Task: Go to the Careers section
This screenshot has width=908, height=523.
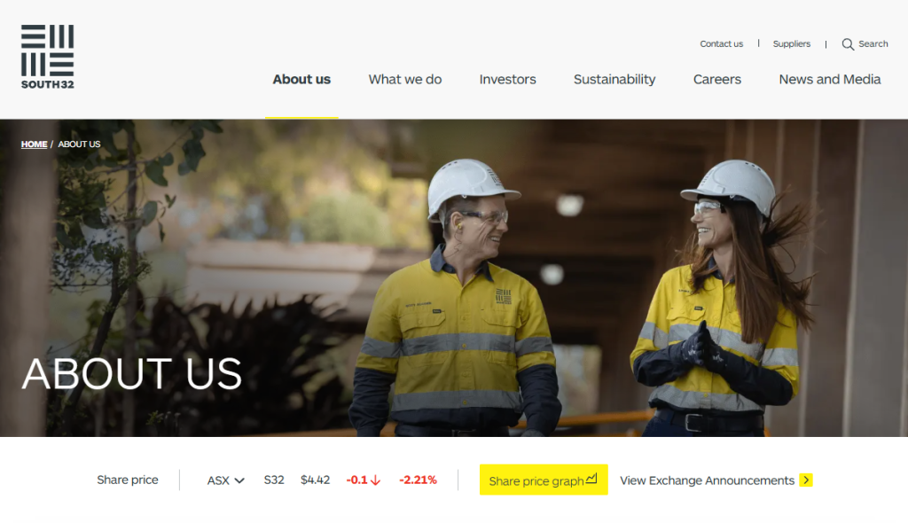Action: point(716,80)
